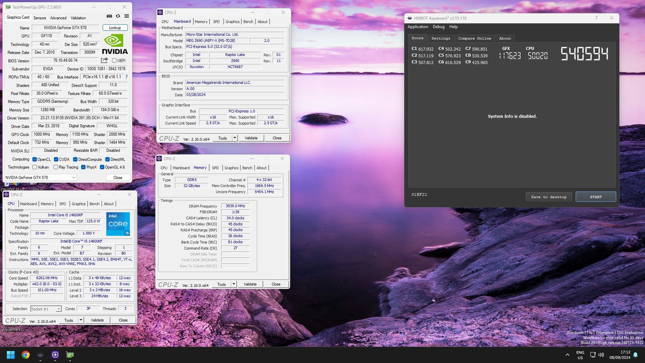Open the SPD tab in CPU-Z Mainboard window

(x=216, y=22)
